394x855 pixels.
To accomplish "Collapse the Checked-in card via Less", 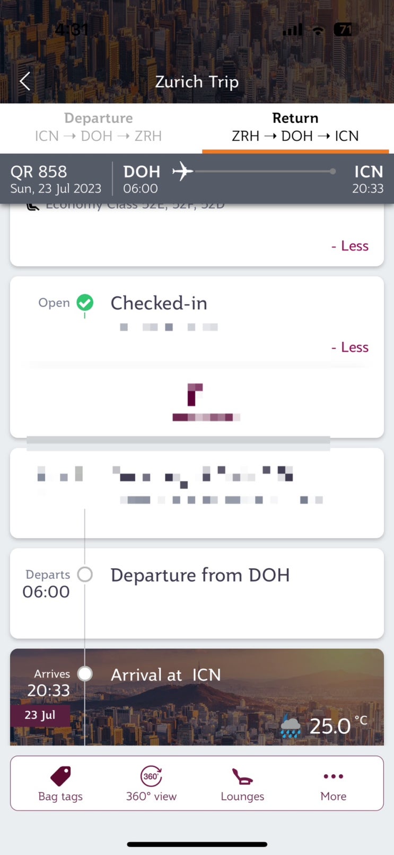I will pos(350,347).
